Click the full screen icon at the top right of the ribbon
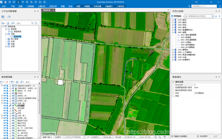 220,6
